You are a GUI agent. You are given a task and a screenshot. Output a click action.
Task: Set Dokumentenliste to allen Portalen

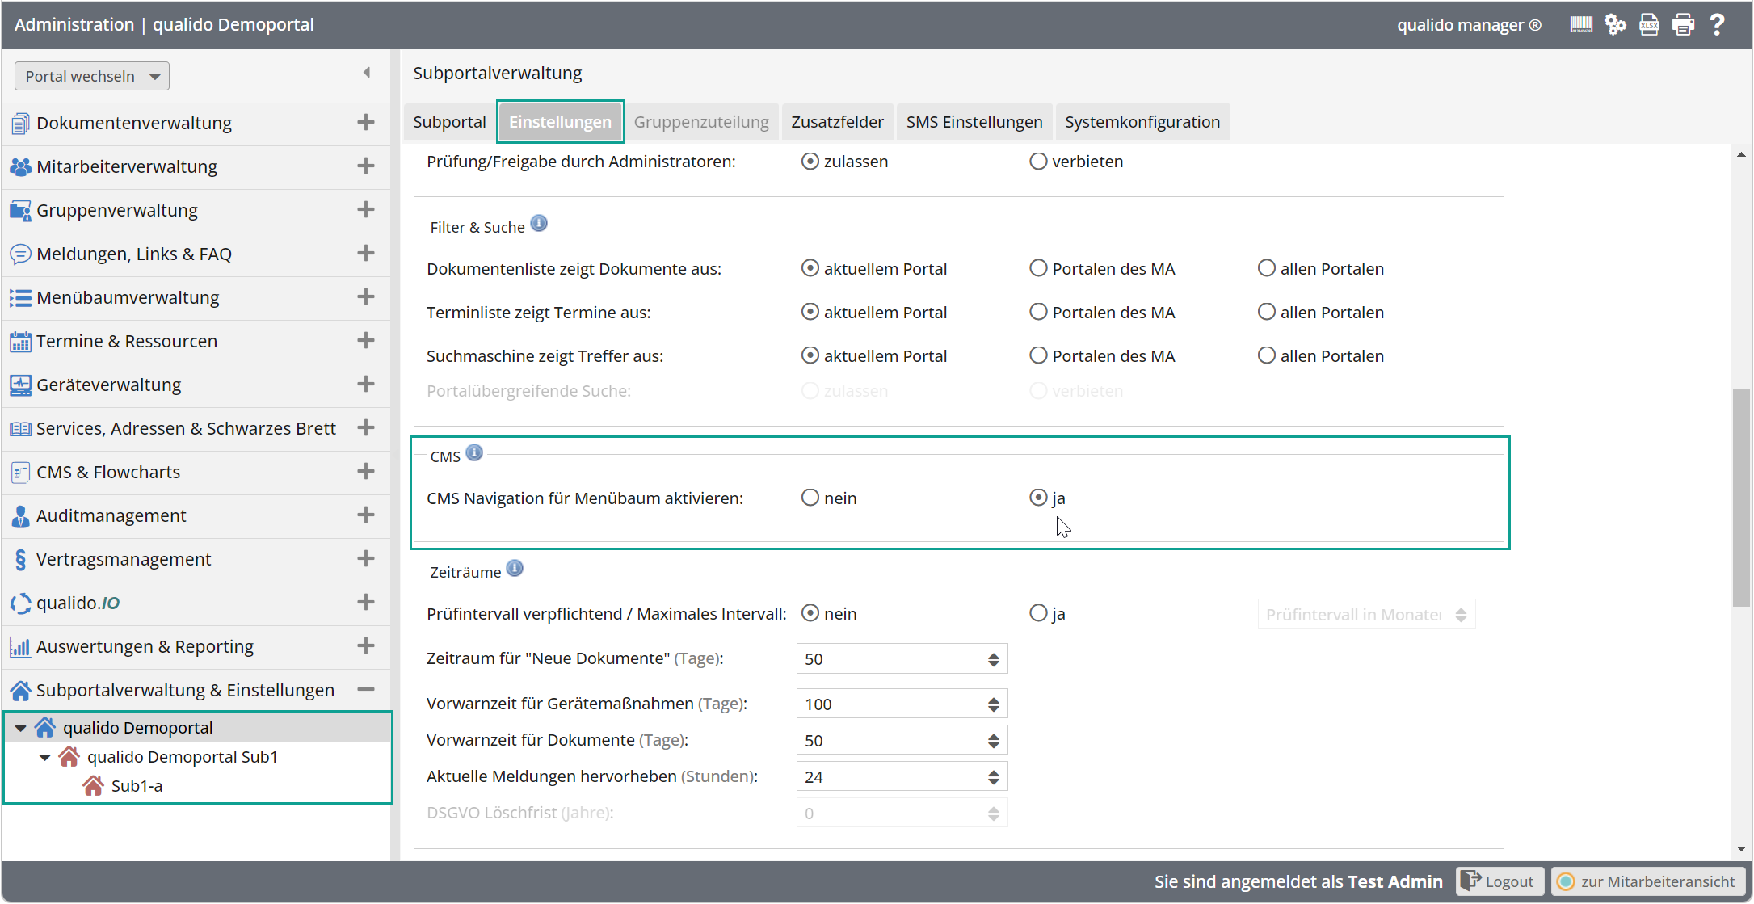[x=1266, y=268]
